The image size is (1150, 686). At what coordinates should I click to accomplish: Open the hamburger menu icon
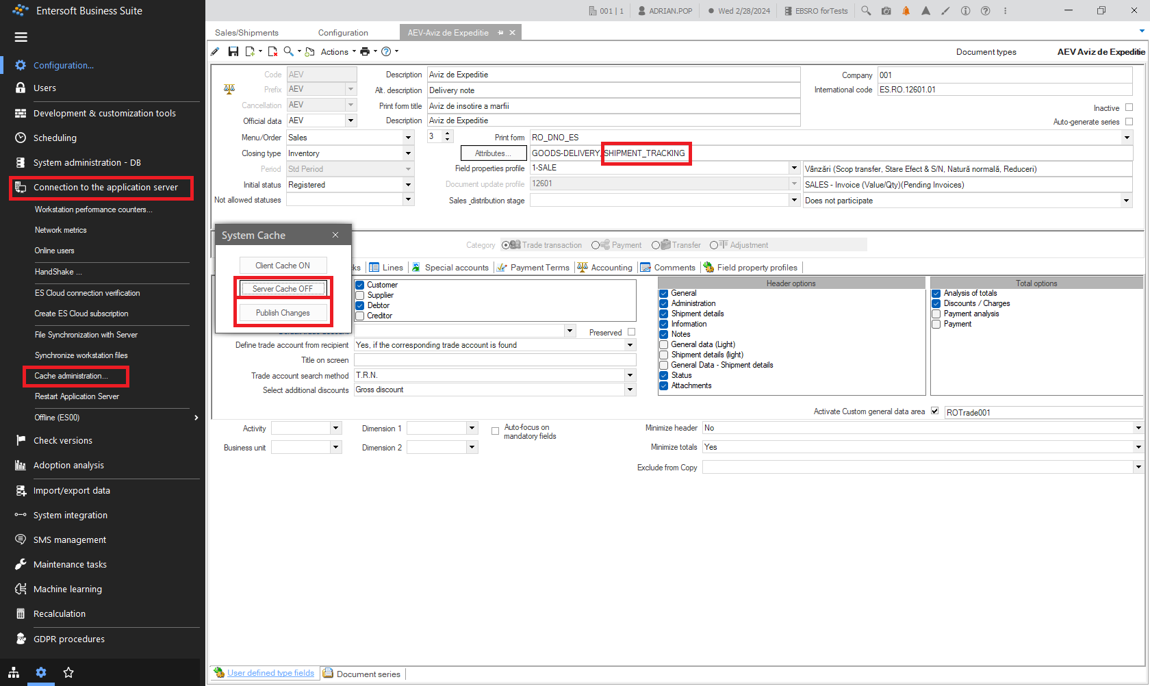pyautogui.click(x=21, y=37)
